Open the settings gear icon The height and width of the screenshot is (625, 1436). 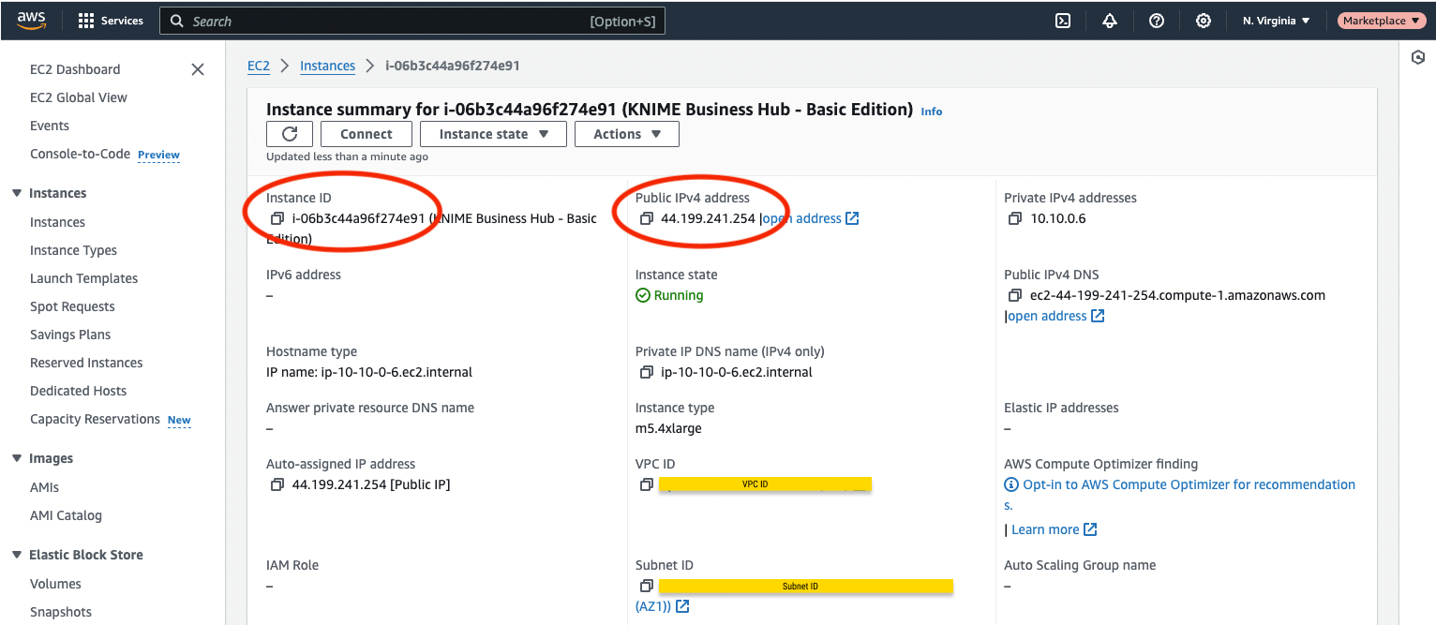[x=1204, y=21]
